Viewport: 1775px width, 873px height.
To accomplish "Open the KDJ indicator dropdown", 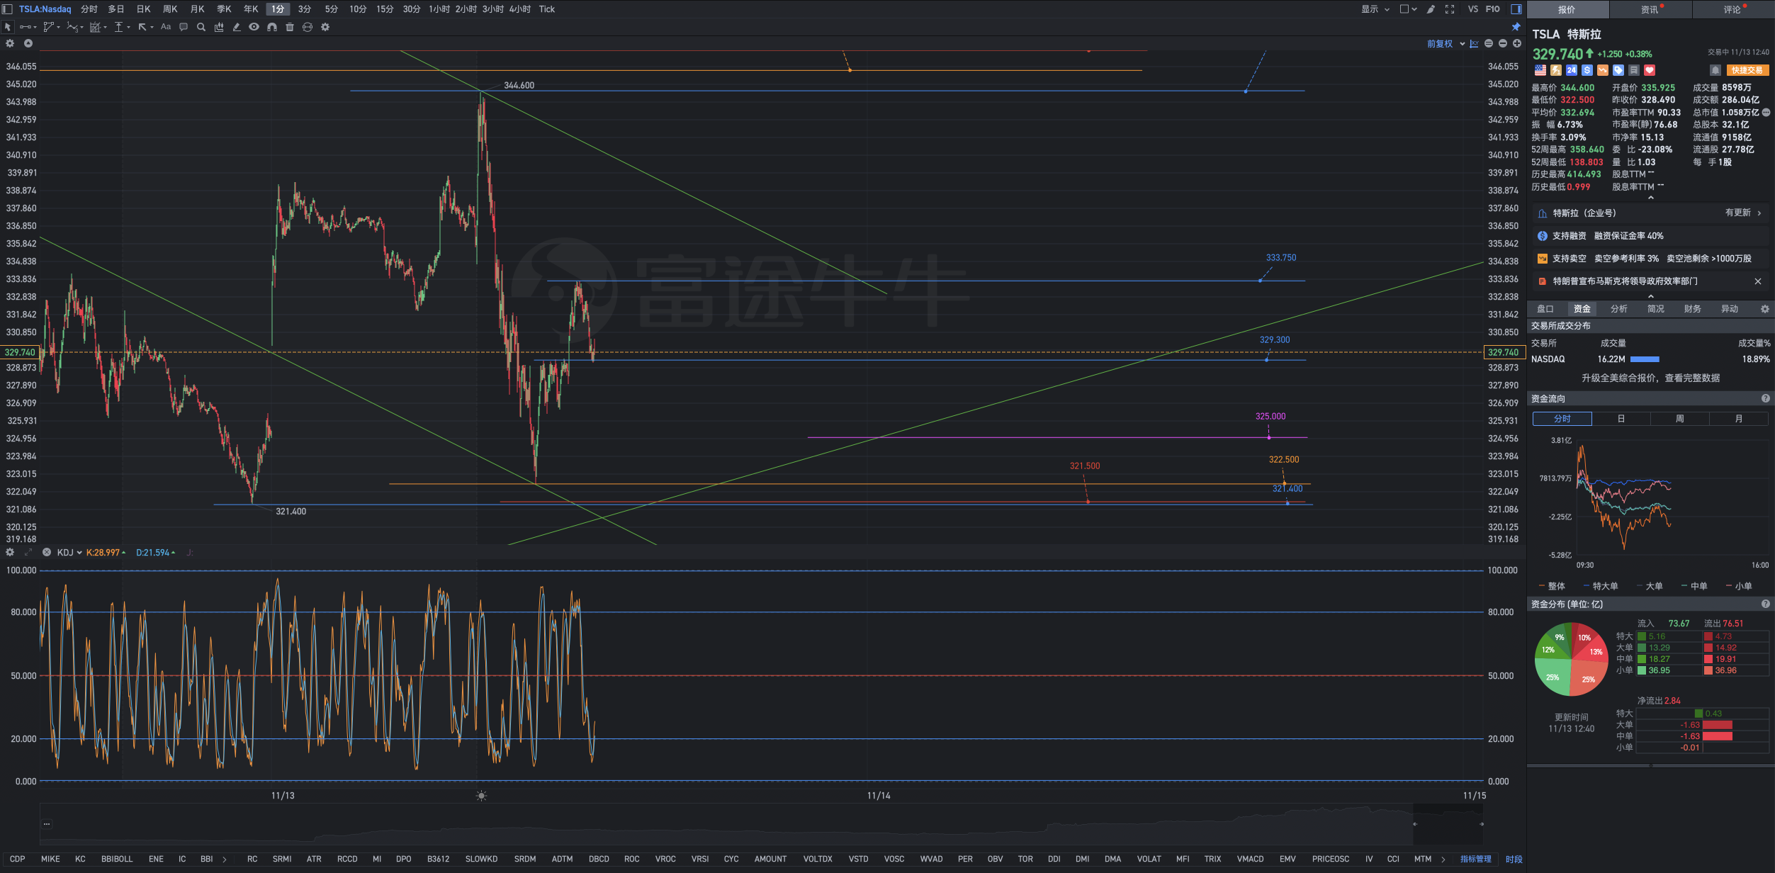I will pyautogui.click(x=69, y=552).
